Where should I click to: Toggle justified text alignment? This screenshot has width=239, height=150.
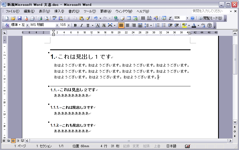[x=121, y=25]
